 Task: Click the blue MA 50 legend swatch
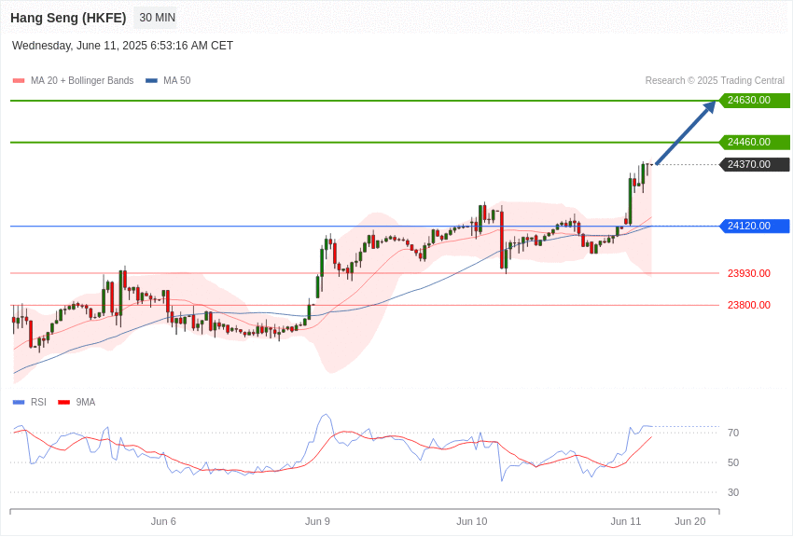pos(152,80)
